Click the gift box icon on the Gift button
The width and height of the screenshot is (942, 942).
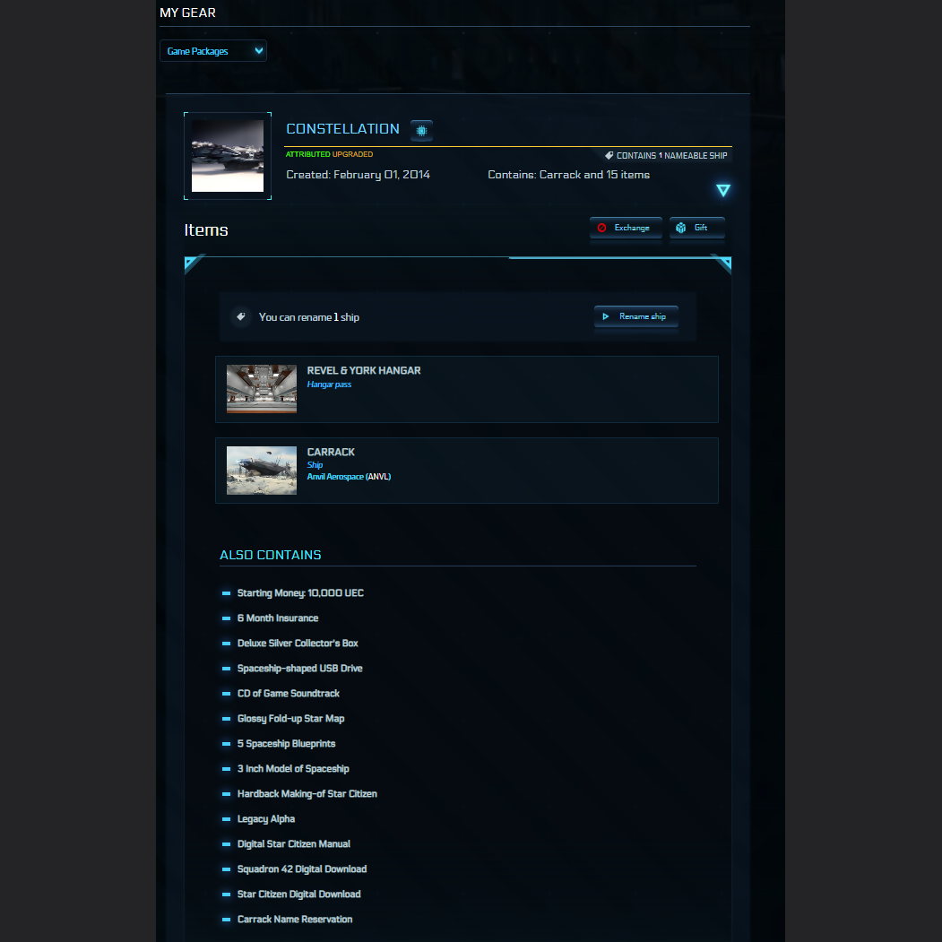[682, 227]
